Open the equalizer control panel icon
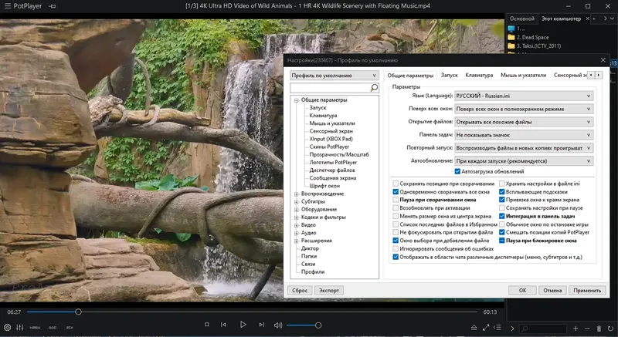This screenshot has height=337, width=618. coord(19,328)
